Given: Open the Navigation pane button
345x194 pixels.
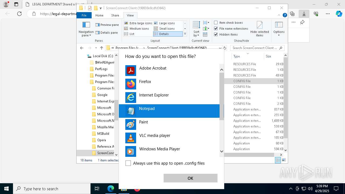Looking at the screenshot, I should (86, 29).
